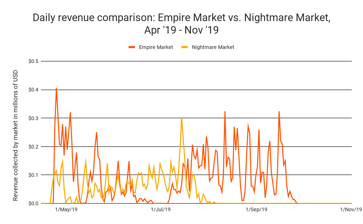
Task: Click the $0.5 y-axis tick label
Action: coord(33,61)
